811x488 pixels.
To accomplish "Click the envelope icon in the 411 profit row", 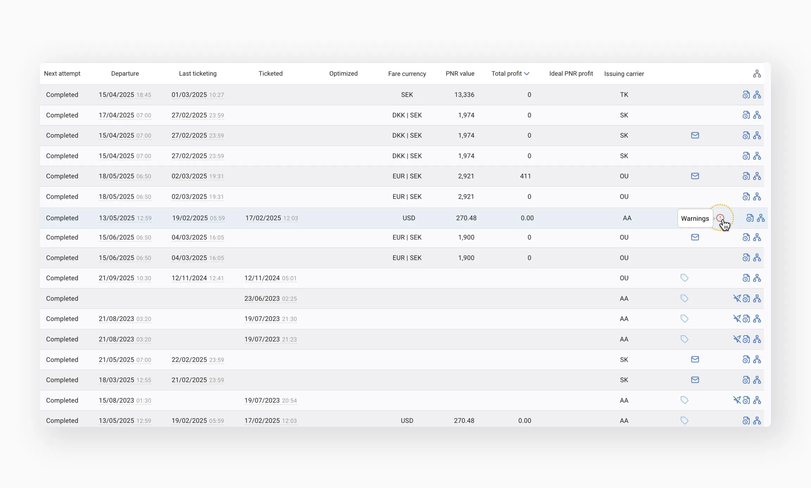I will (x=695, y=176).
